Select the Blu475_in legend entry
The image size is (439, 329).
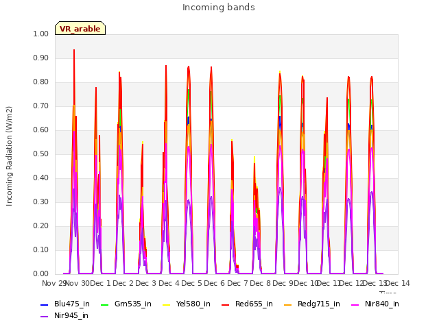65,304
